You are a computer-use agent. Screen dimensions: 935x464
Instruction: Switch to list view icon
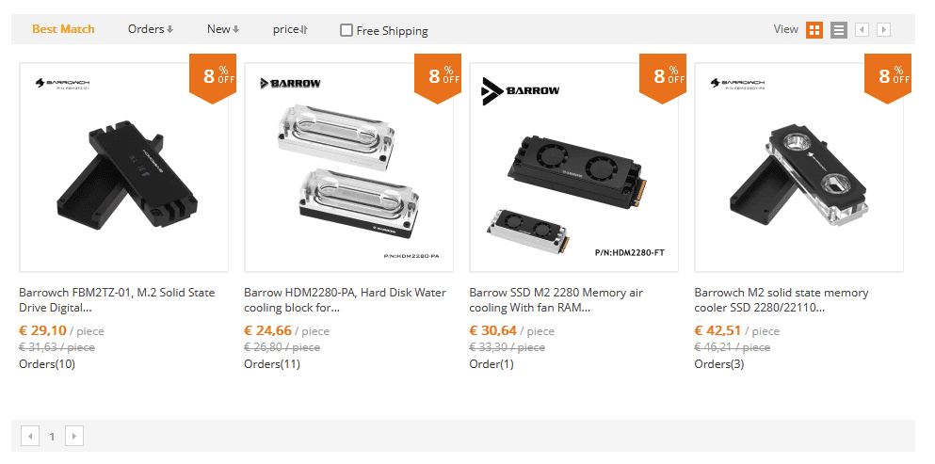(x=838, y=30)
